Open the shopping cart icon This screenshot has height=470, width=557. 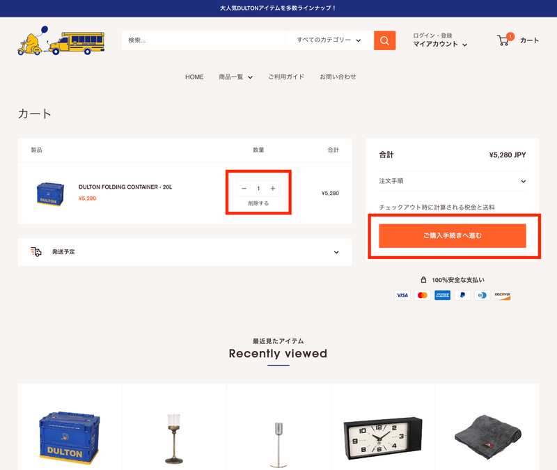tap(503, 40)
